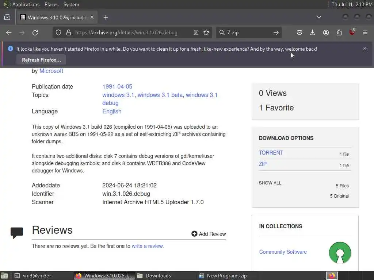The image size is (374, 280).
Task: Open a new tab
Action: [x=106, y=17]
